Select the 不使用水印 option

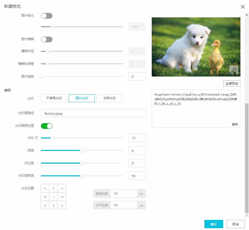pos(54,98)
